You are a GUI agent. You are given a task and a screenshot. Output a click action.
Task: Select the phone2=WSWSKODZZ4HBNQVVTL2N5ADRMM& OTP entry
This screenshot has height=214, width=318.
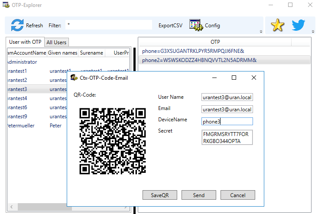point(225,60)
